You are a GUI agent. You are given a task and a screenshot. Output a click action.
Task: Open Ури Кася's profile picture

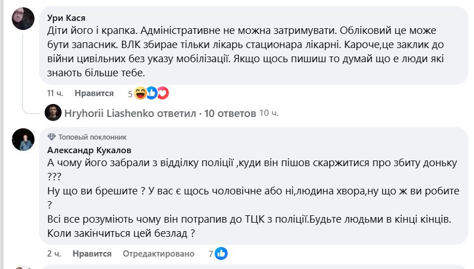(24, 19)
